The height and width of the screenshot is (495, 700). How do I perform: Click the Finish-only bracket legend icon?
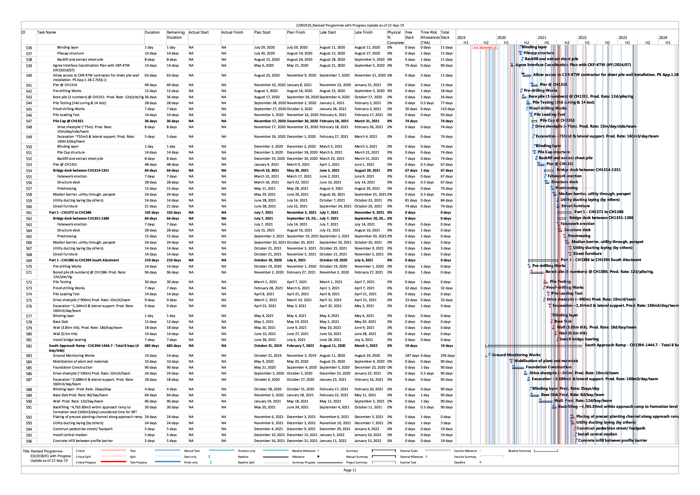210,462
